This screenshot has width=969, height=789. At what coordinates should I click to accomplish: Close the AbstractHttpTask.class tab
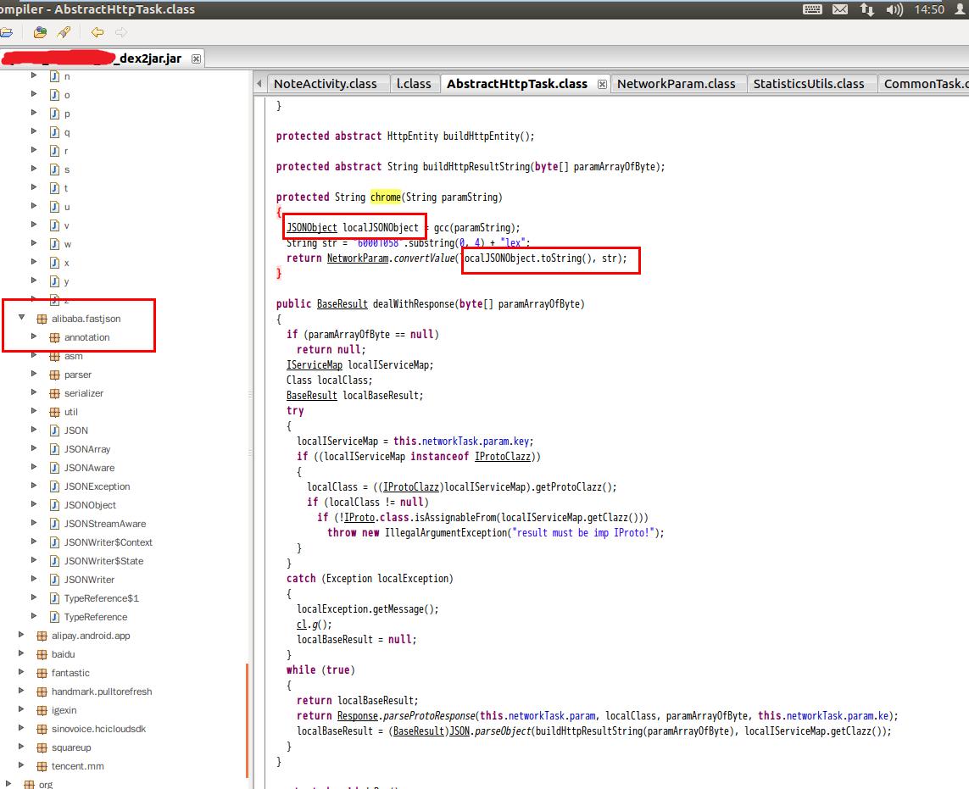pos(602,84)
